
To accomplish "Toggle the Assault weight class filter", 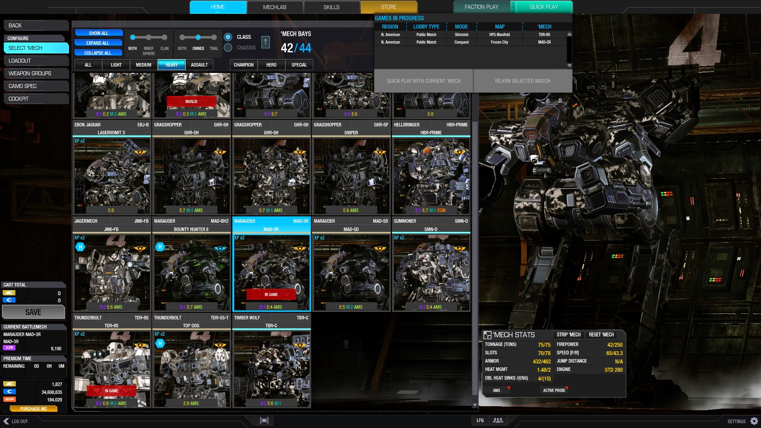I will pyautogui.click(x=199, y=65).
